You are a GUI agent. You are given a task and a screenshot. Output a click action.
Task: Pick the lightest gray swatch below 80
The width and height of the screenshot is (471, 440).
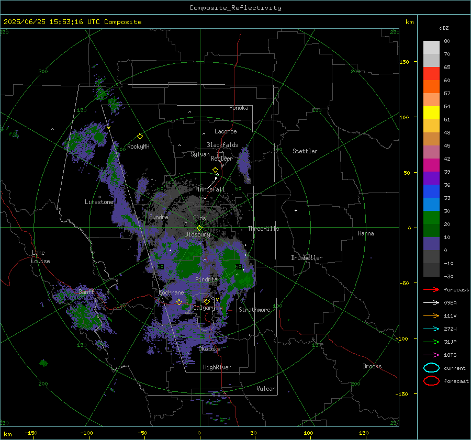431,47
